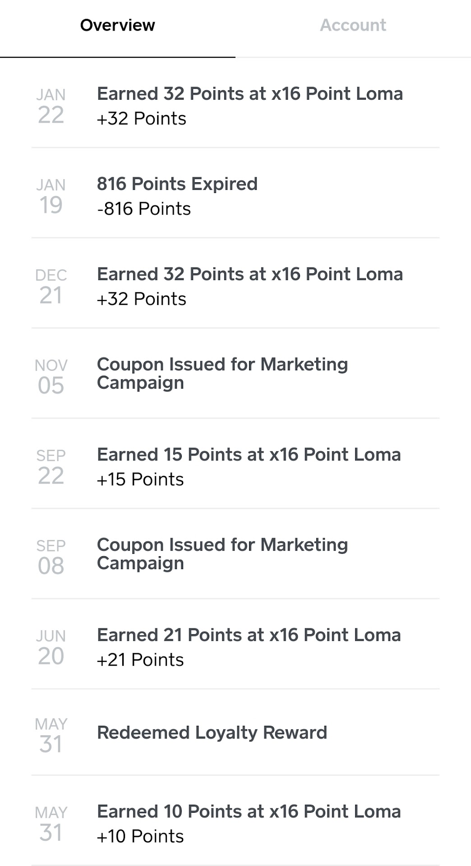This screenshot has height=866, width=471.
Task: Open the January 22 Earned 32 Points entry
Action: (249, 94)
